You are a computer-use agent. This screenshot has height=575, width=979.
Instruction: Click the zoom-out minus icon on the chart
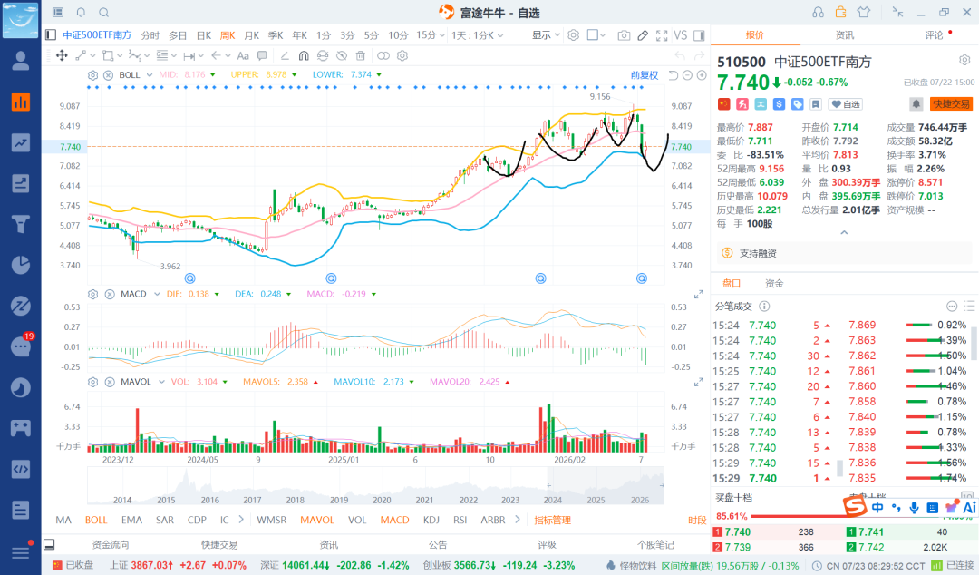coord(687,75)
